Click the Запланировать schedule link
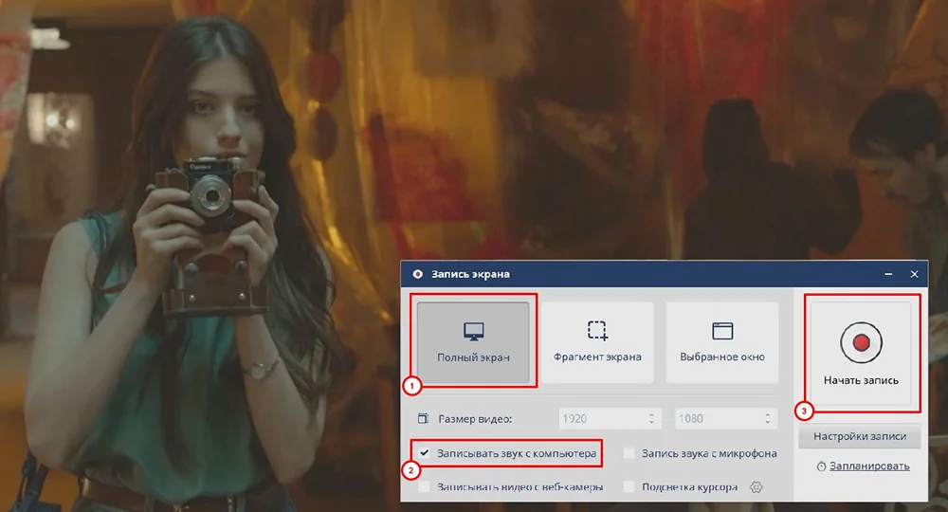The width and height of the screenshot is (948, 512). point(869,466)
